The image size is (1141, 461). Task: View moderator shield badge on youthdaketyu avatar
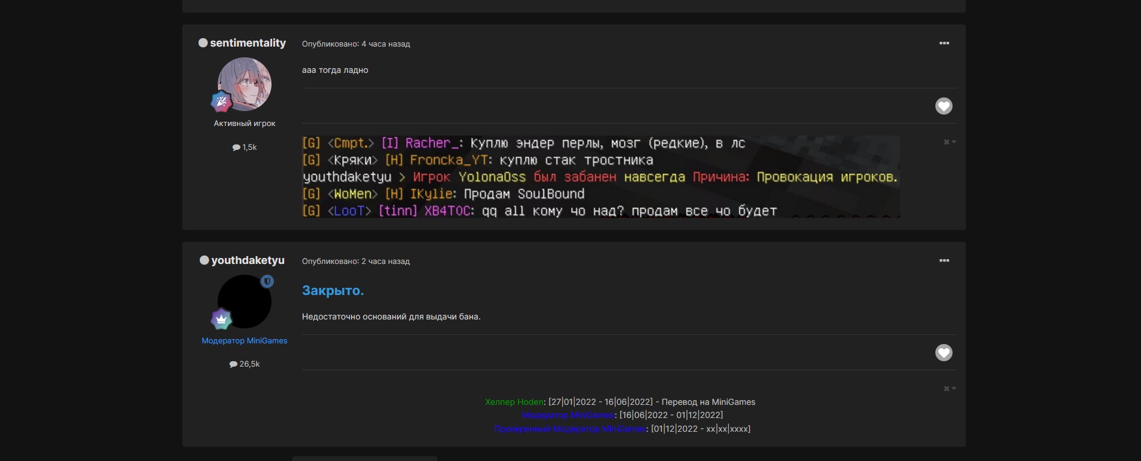(x=267, y=281)
